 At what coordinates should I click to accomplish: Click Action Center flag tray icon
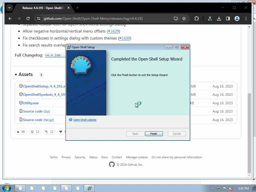tap(225, 188)
